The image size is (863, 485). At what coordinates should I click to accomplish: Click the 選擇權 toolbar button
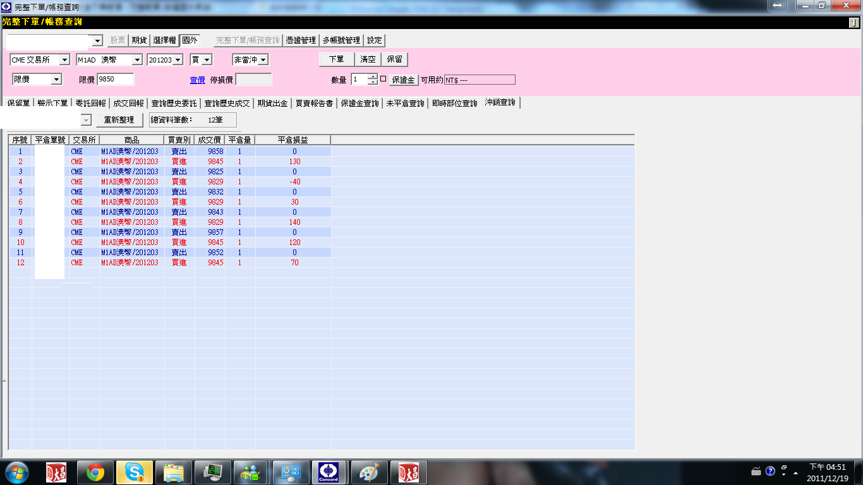pos(164,40)
